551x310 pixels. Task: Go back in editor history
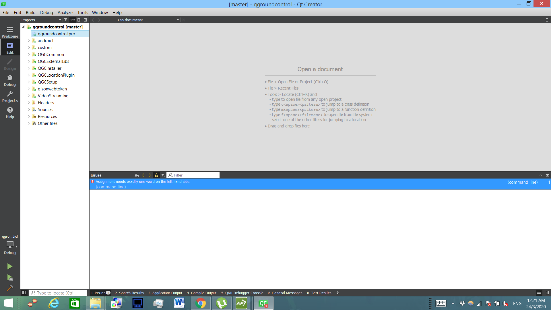tap(93, 20)
